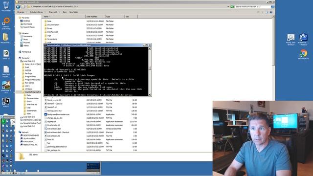Screen dimensions: 313x176
Task: Click the Explorer file list vertical scrollbar
Action: [273, 41]
